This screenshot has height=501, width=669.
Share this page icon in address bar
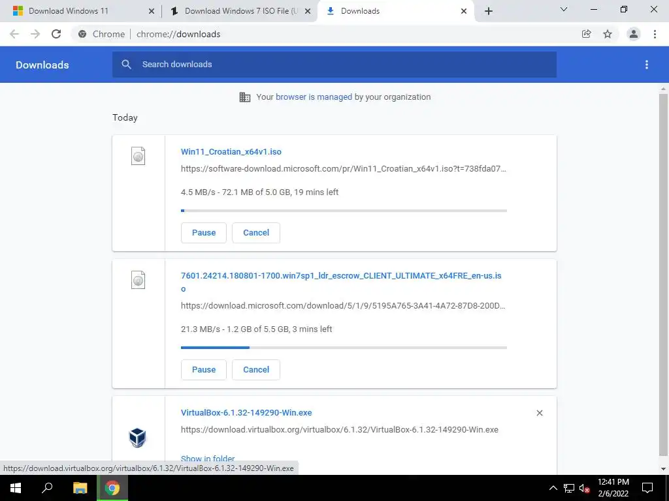click(x=586, y=34)
